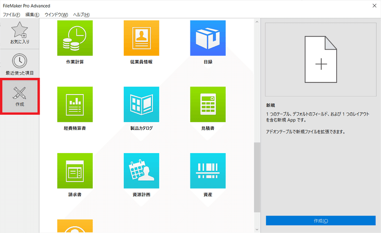Click the 経費精算書 label text
This screenshot has width=381, height=233.
[x=75, y=128]
